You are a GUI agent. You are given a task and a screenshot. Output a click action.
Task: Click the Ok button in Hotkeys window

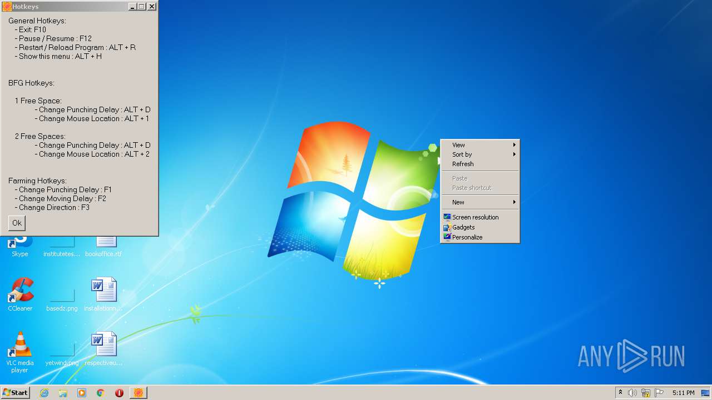point(17,223)
